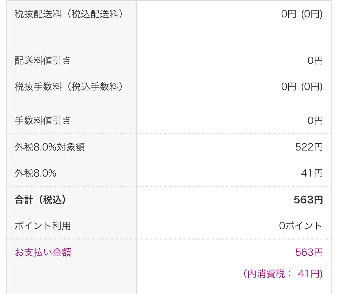This screenshot has height=294, width=338.
Task: Click the 手数料値引き label
Action: coord(43,121)
